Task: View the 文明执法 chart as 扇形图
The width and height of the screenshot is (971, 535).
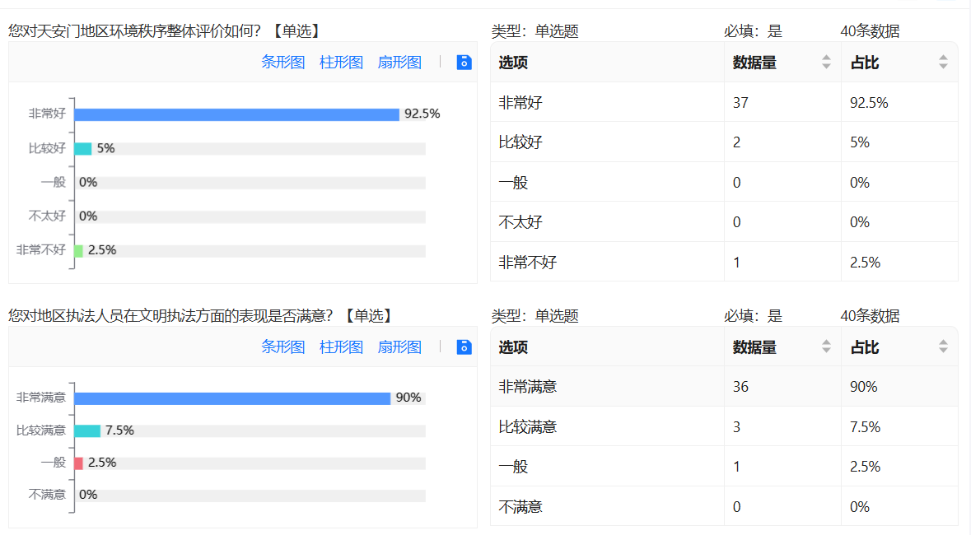Action: (399, 347)
